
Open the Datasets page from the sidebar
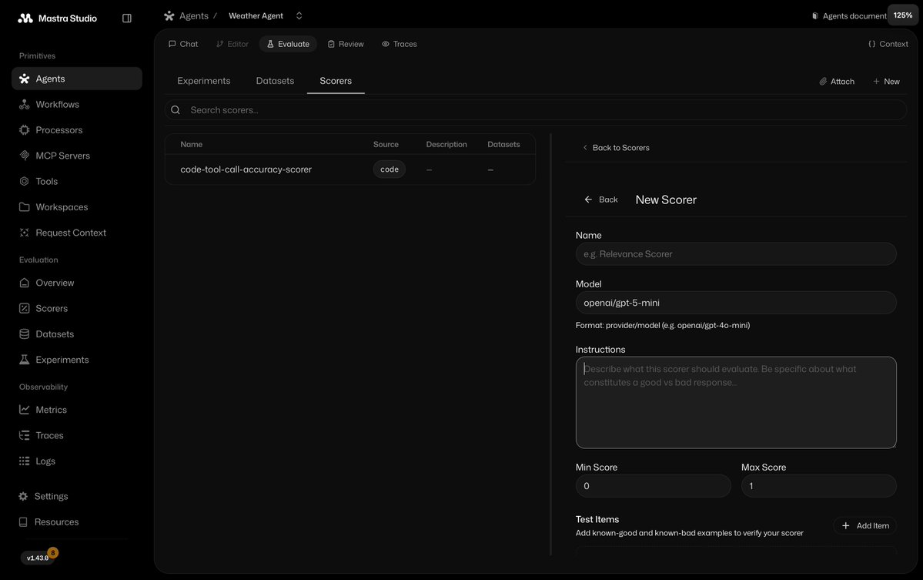coord(76,334)
